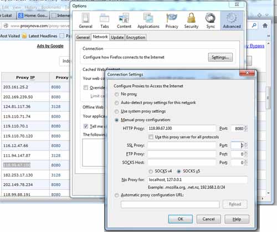Click OK in Connection Settings
The width and height of the screenshot is (277, 232).
tap(181, 219)
